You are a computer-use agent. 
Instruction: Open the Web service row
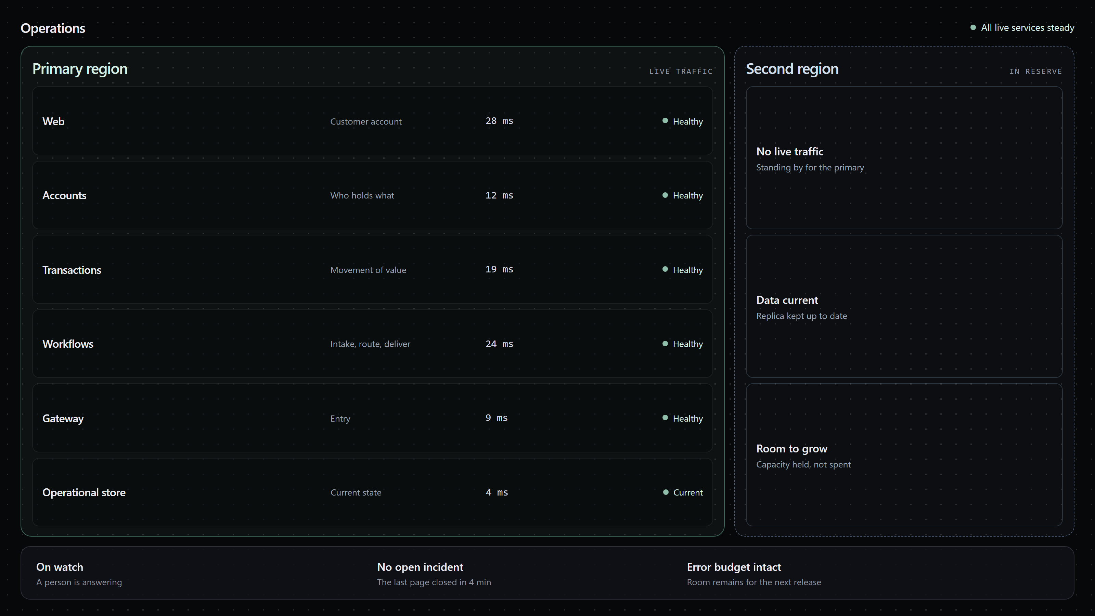coord(372,121)
